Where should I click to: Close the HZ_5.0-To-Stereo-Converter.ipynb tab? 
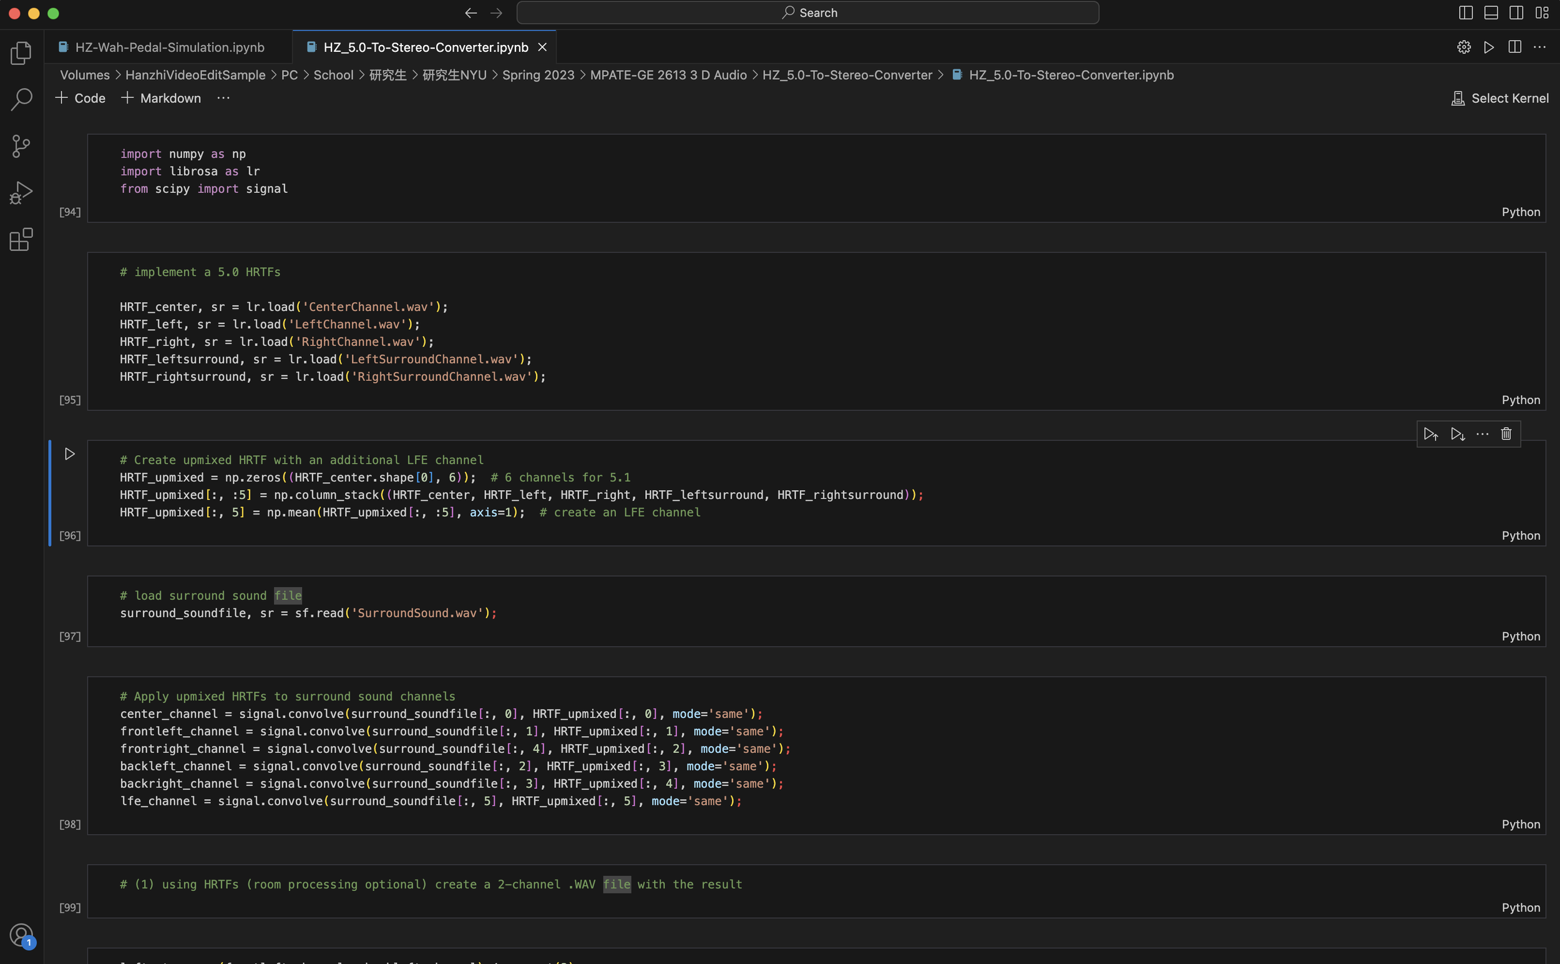(542, 47)
